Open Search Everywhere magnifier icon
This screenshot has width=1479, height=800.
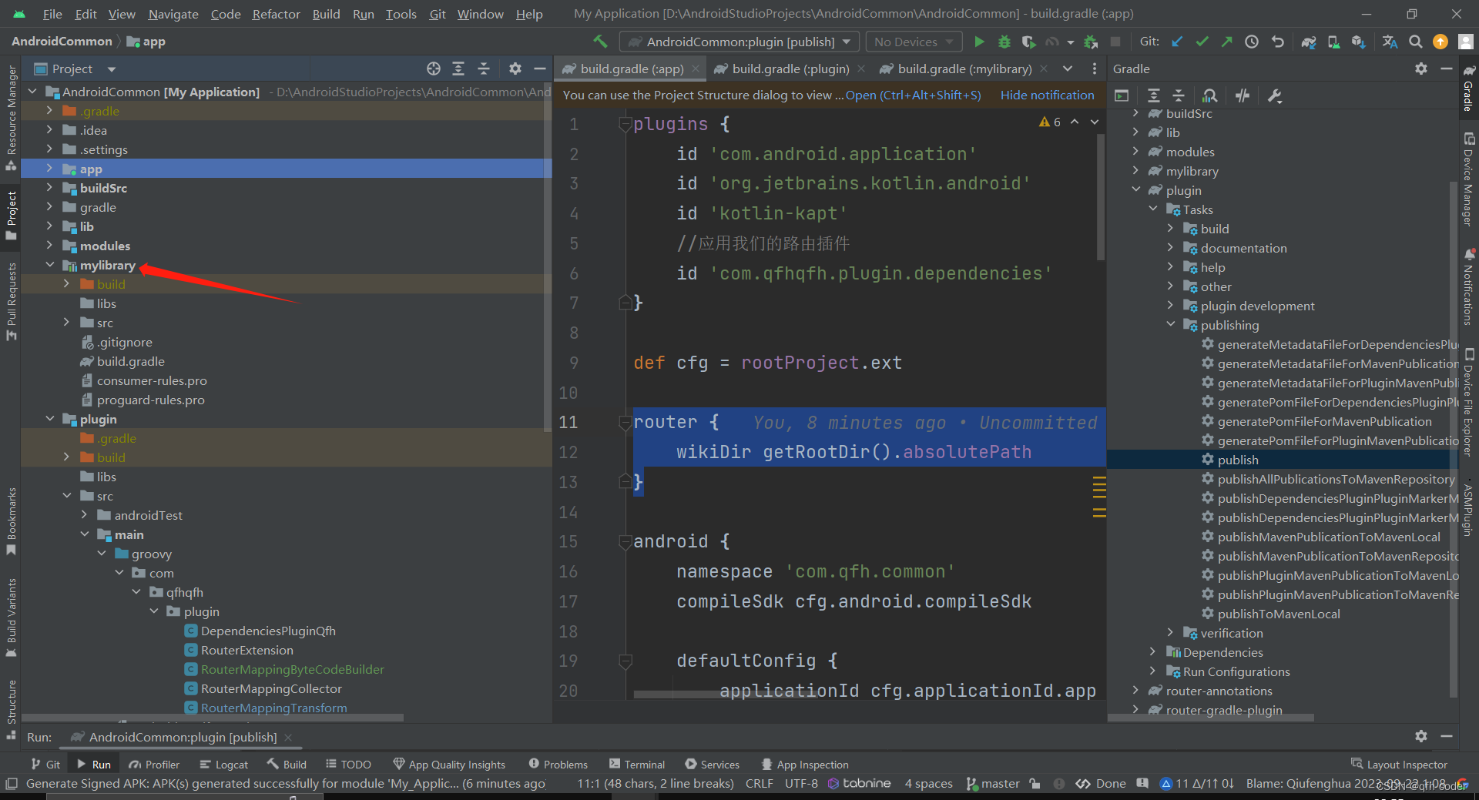(x=1415, y=42)
